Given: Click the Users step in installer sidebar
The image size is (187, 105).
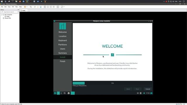Looking at the screenshot, I should 63,49.
